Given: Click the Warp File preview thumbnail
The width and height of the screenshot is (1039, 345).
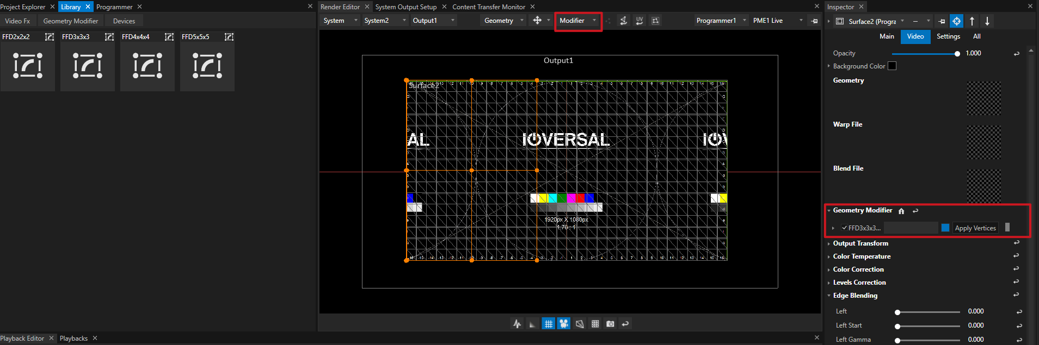Looking at the screenshot, I should pyautogui.click(x=984, y=142).
